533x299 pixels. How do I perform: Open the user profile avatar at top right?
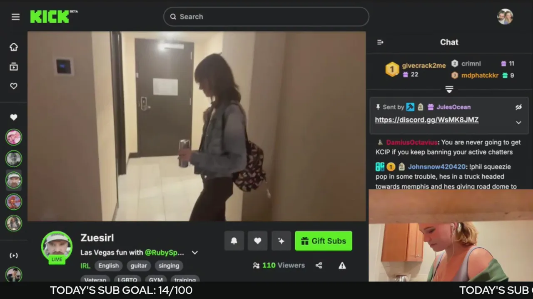pyautogui.click(x=505, y=17)
